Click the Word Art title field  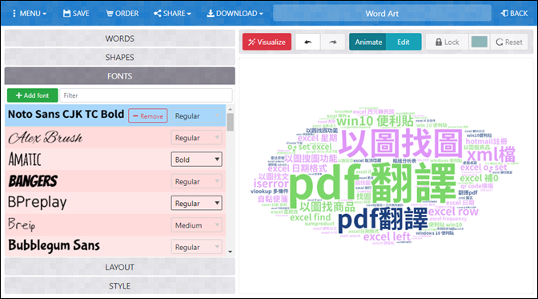pyautogui.click(x=382, y=14)
